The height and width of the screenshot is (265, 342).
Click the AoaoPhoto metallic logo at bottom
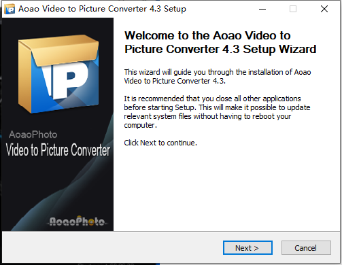click(77, 222)
